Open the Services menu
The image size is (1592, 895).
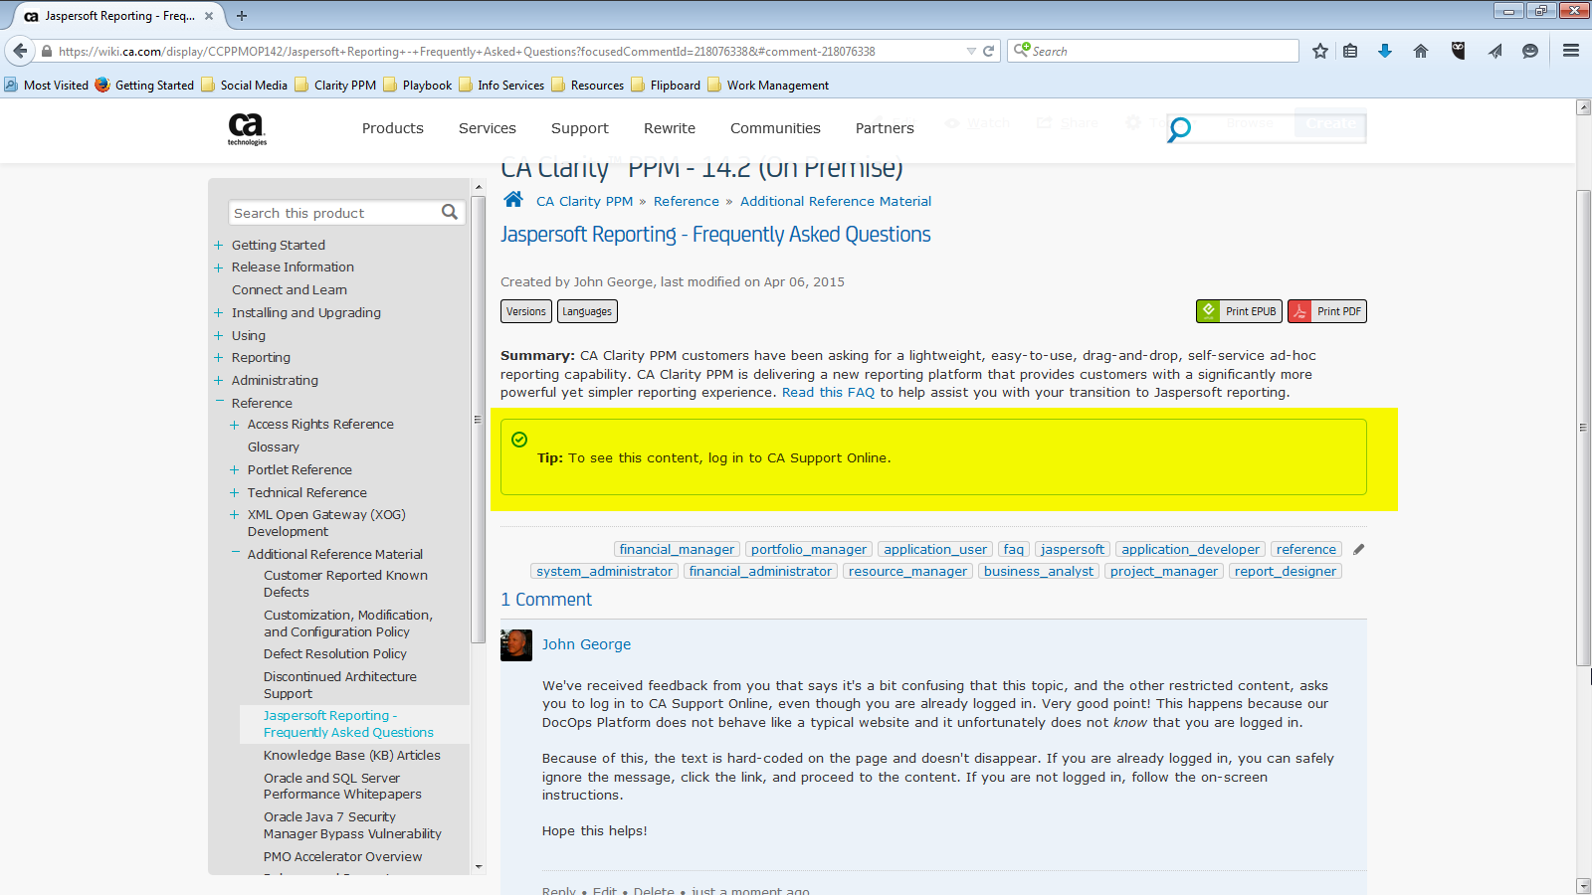[488, 128]
